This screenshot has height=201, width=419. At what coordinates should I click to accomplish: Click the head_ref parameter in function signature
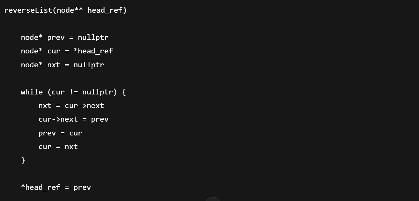[x=105, y=10]
